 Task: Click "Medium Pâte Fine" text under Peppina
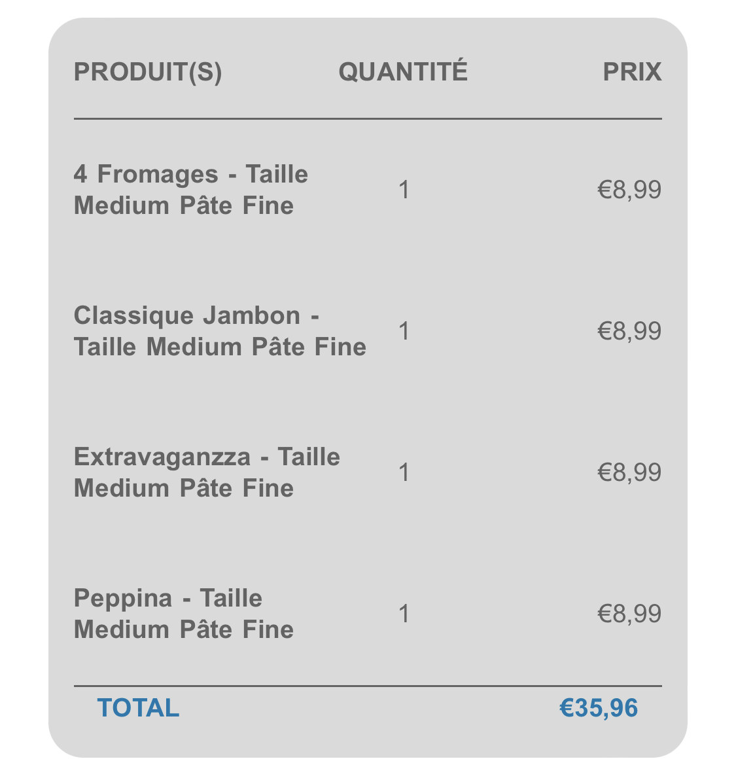click(183, 630)
